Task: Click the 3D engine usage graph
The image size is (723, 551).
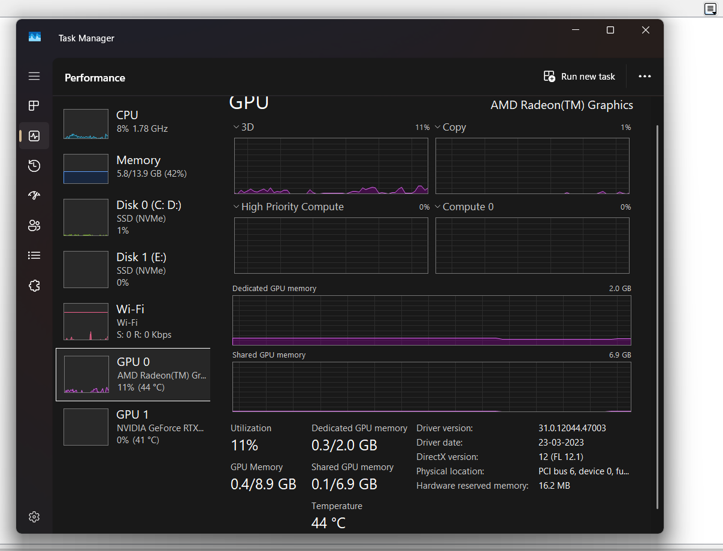Action: (x=331, y=166)
